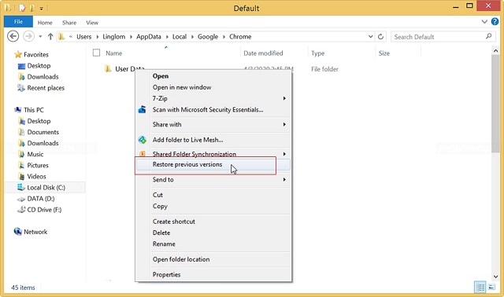The width and height of the screenshot is (504, 297).
Task: Open the File ribbon tab
Action: (x=18, y=22)
